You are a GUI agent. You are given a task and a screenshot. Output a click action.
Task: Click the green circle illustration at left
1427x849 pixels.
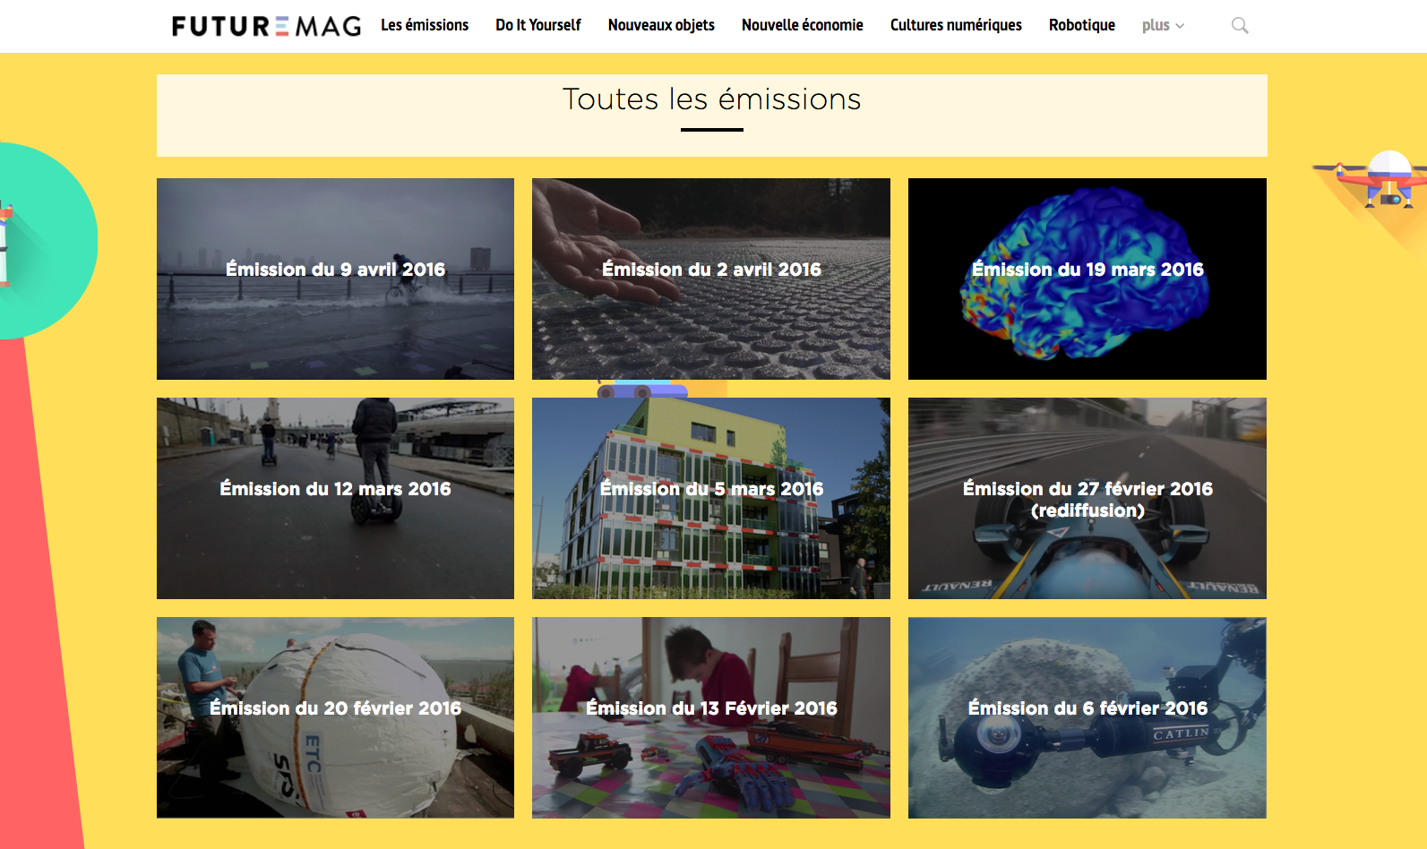(x=43, y=241)
